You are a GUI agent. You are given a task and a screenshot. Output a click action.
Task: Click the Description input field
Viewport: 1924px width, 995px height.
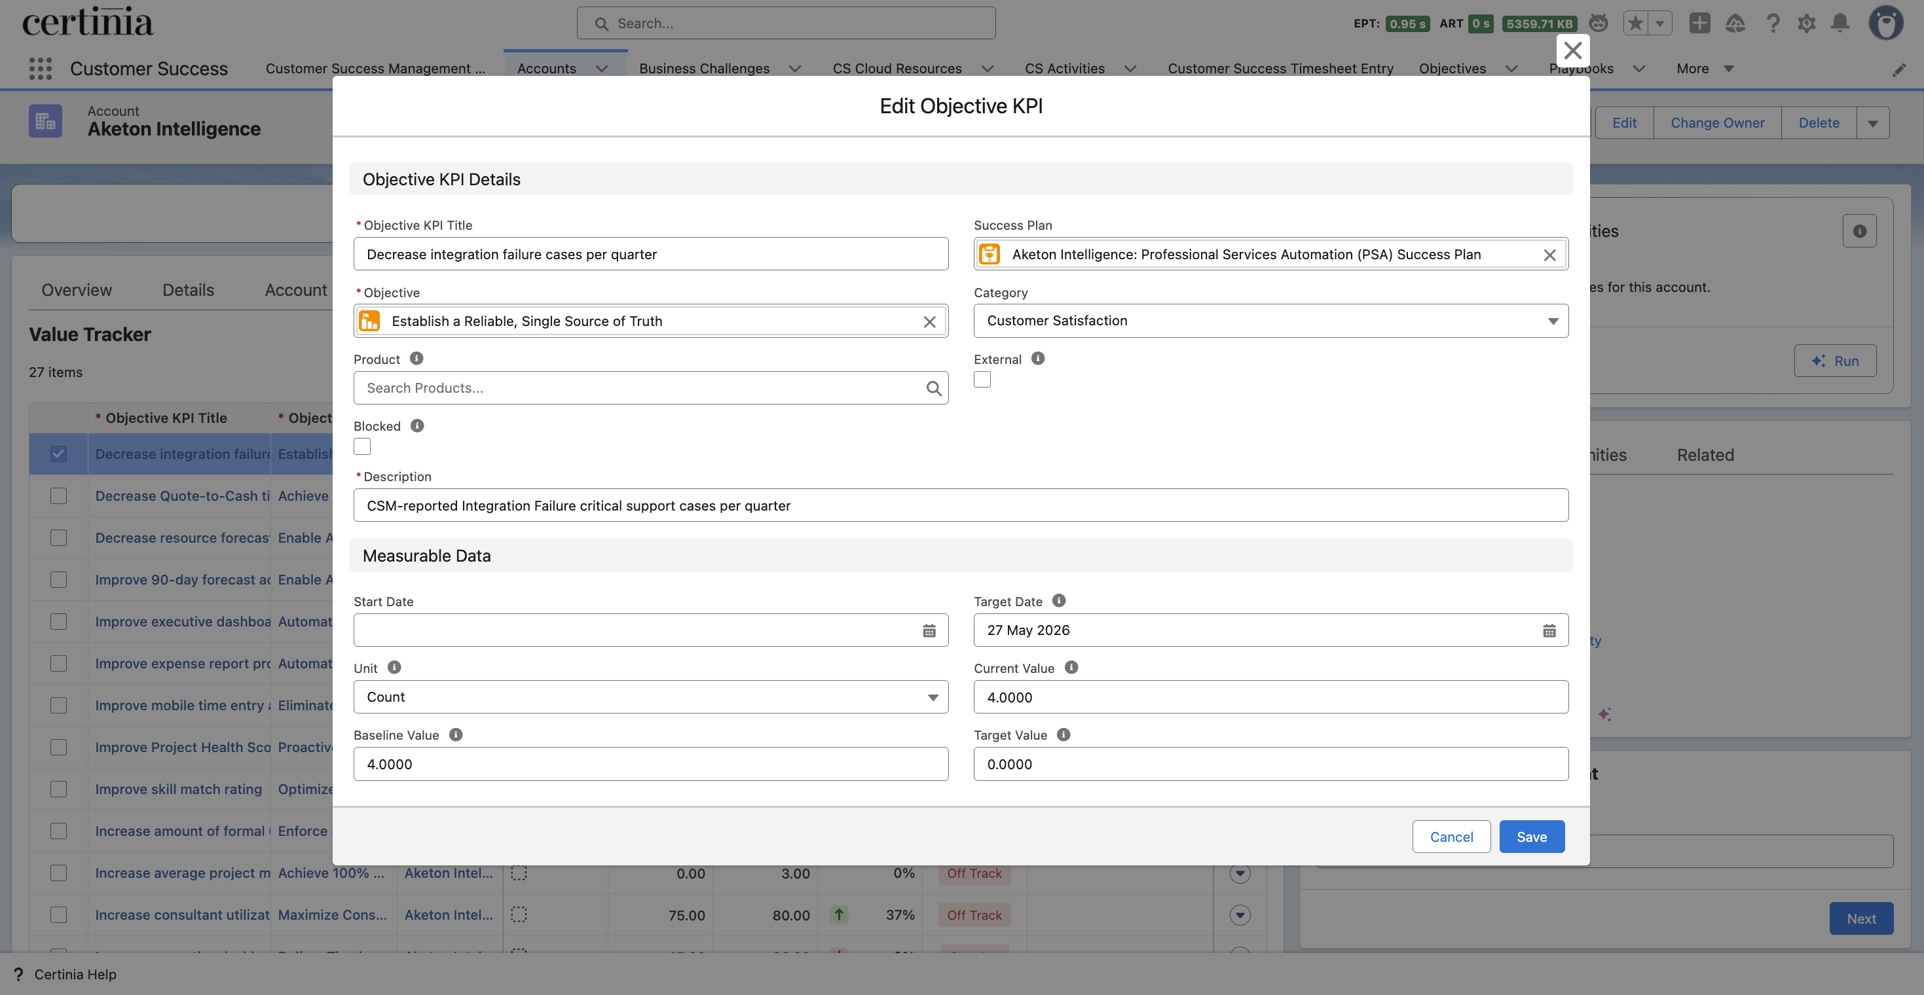(961, 506)
